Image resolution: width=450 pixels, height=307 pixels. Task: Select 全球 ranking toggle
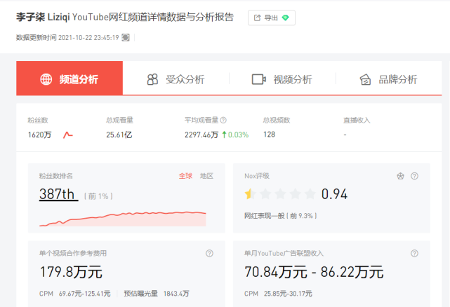pyautogui.click(x=185, y=176)
